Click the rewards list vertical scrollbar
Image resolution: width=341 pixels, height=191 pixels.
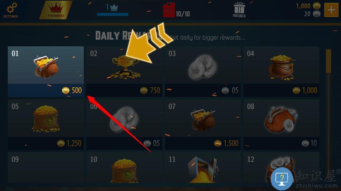[x=328, y=115]
